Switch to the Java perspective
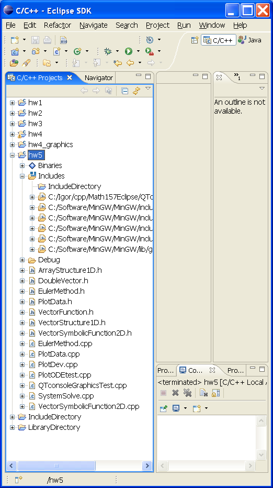 [x=249, y=40]
